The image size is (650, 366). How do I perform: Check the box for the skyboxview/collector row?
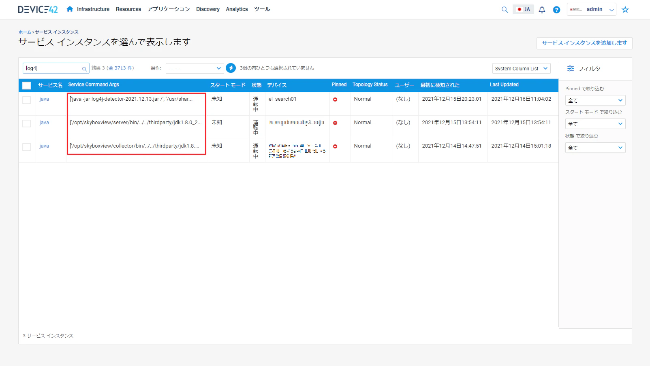[26, 147]
